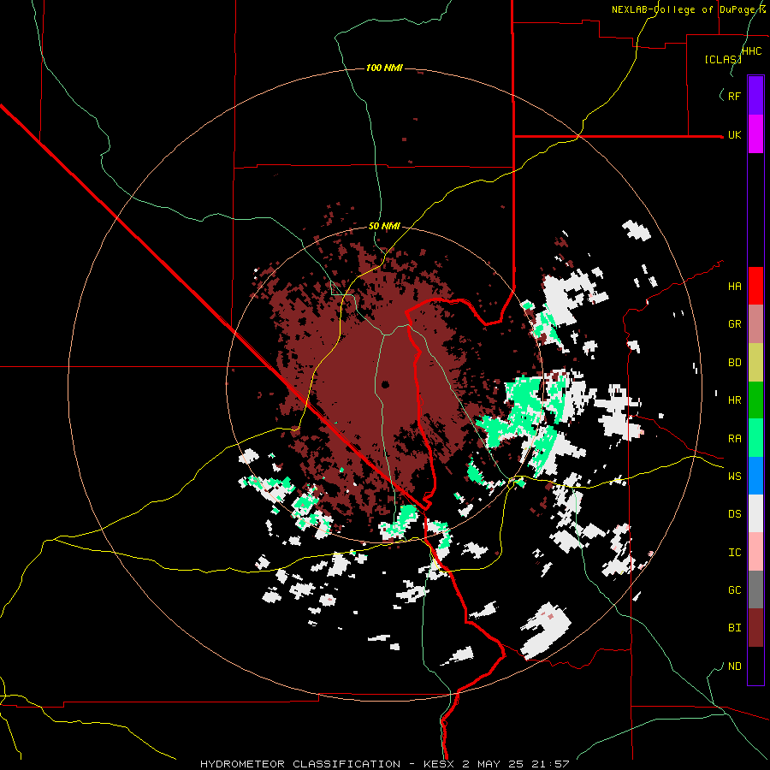Click the red HA legend color swatch

click(755, 286)
